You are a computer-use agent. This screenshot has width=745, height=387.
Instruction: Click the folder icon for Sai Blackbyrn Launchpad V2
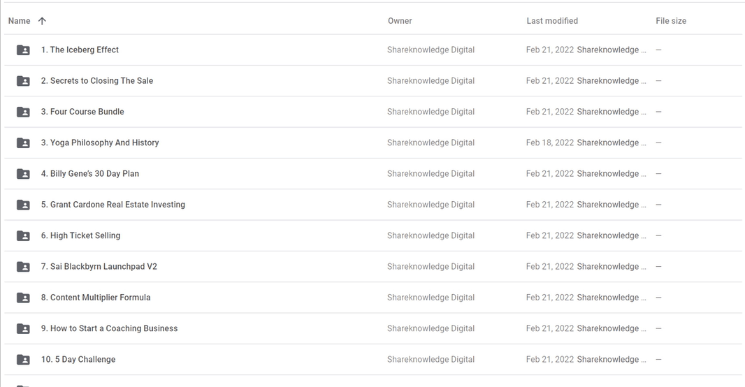23,266
